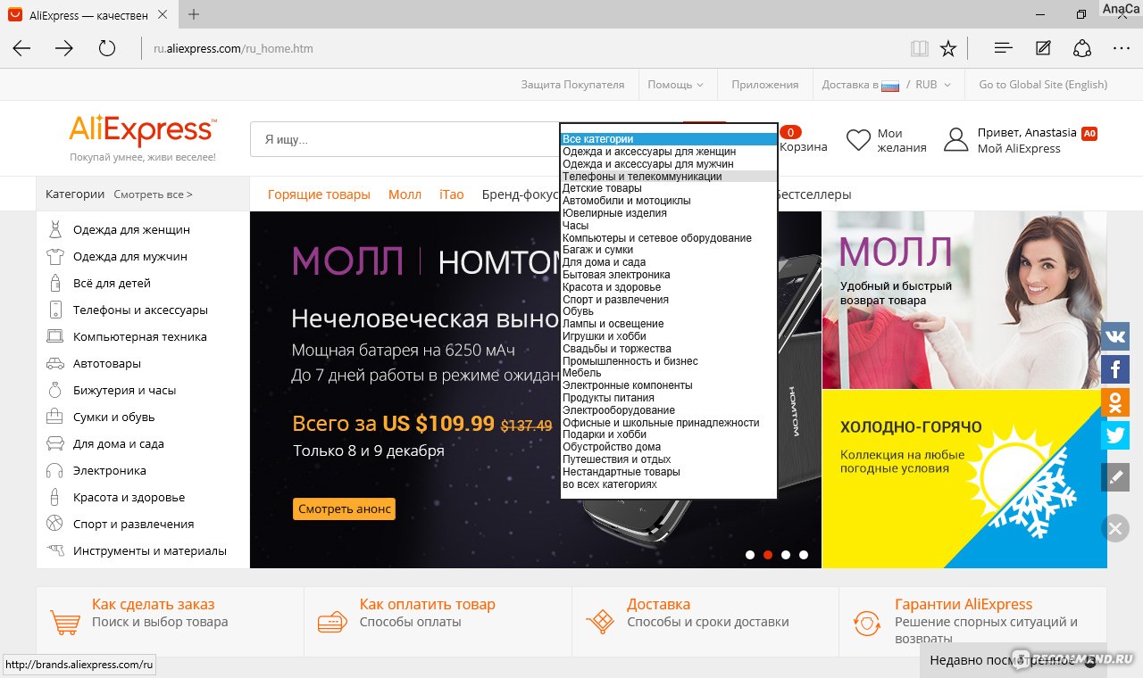Click the Смотреть анонс button
The width and height of the screenshot is (1143, 678).
[x=344, y=508]
